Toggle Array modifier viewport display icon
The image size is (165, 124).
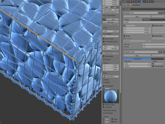tap(163, 13)
